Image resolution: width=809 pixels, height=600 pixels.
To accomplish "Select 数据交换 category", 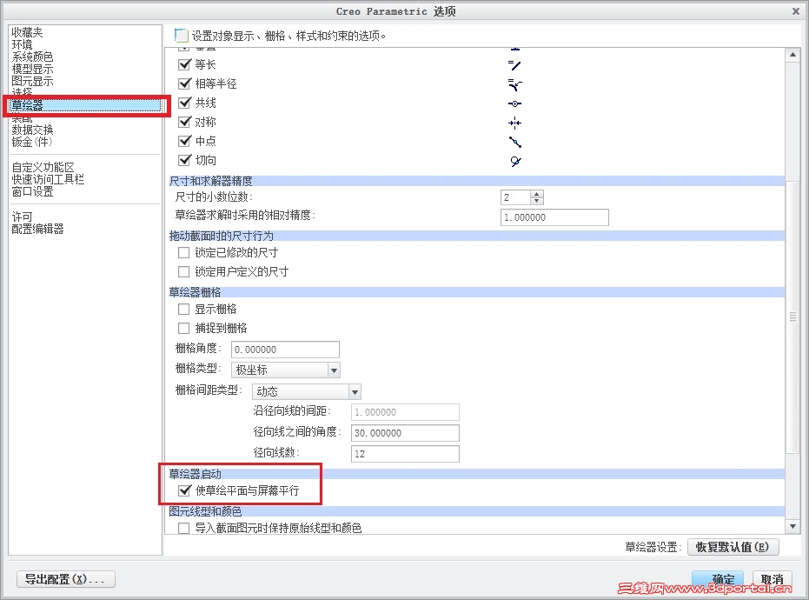I will [32, 130].
